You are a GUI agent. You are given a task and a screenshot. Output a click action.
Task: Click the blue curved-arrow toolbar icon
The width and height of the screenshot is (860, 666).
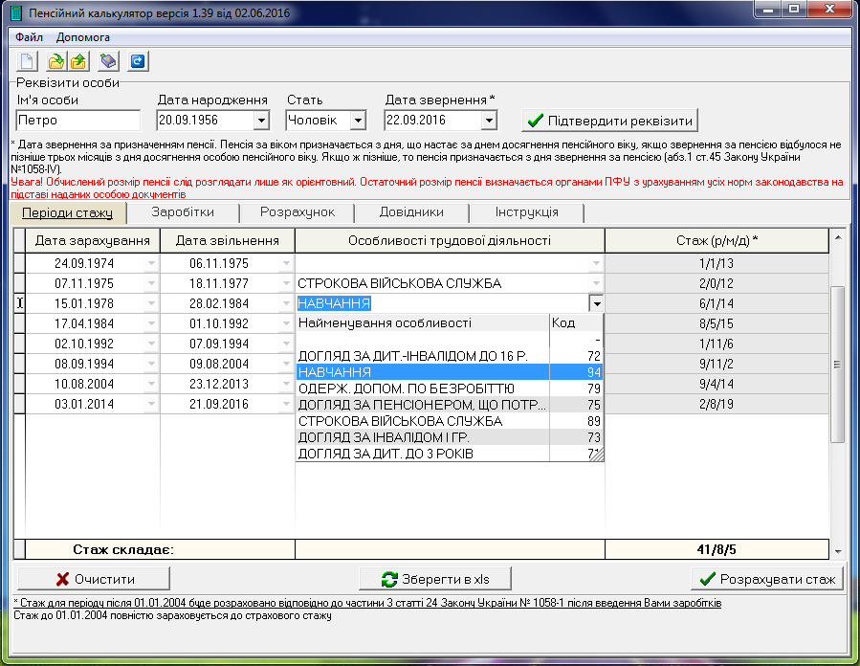point(138,61)
